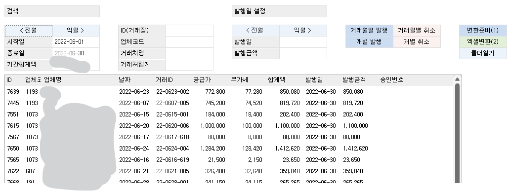Click the '< 전월' button in the 검색 section
The height and width of the screenshot is (191, 510).
[28, 31]
